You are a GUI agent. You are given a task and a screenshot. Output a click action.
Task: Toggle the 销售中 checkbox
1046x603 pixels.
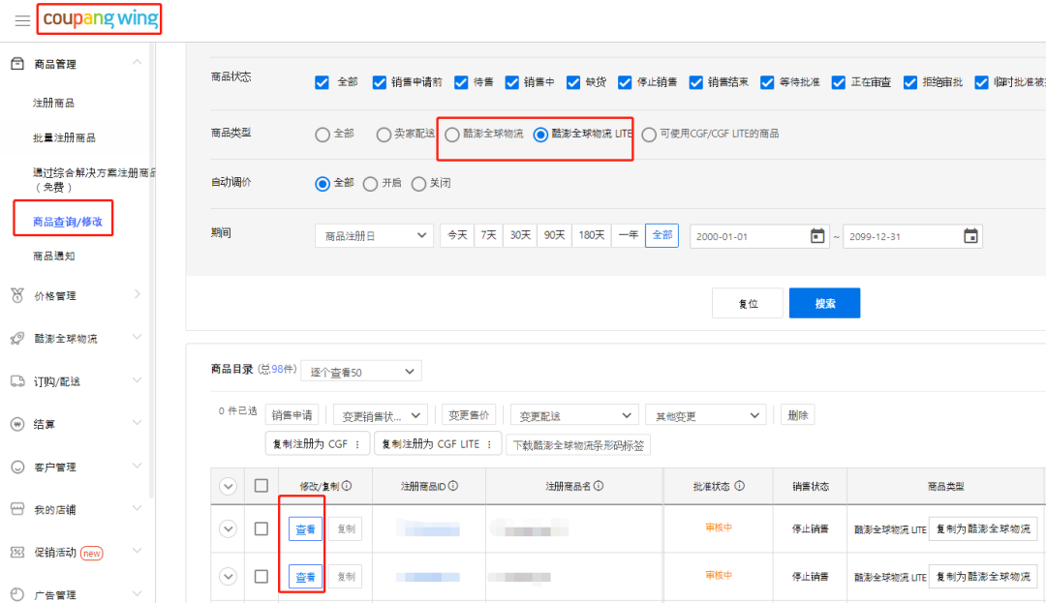click(x=511, y=82)
